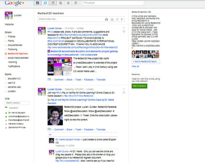Add location with the pin icon
The height and width of the screenshot is (163, 205).
122,19
